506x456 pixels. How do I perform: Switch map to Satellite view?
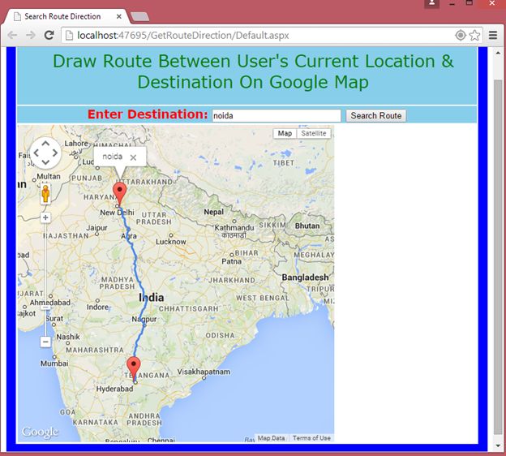tap(314, 133)
